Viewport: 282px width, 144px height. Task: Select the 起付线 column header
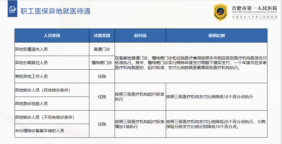pos(140,36)
